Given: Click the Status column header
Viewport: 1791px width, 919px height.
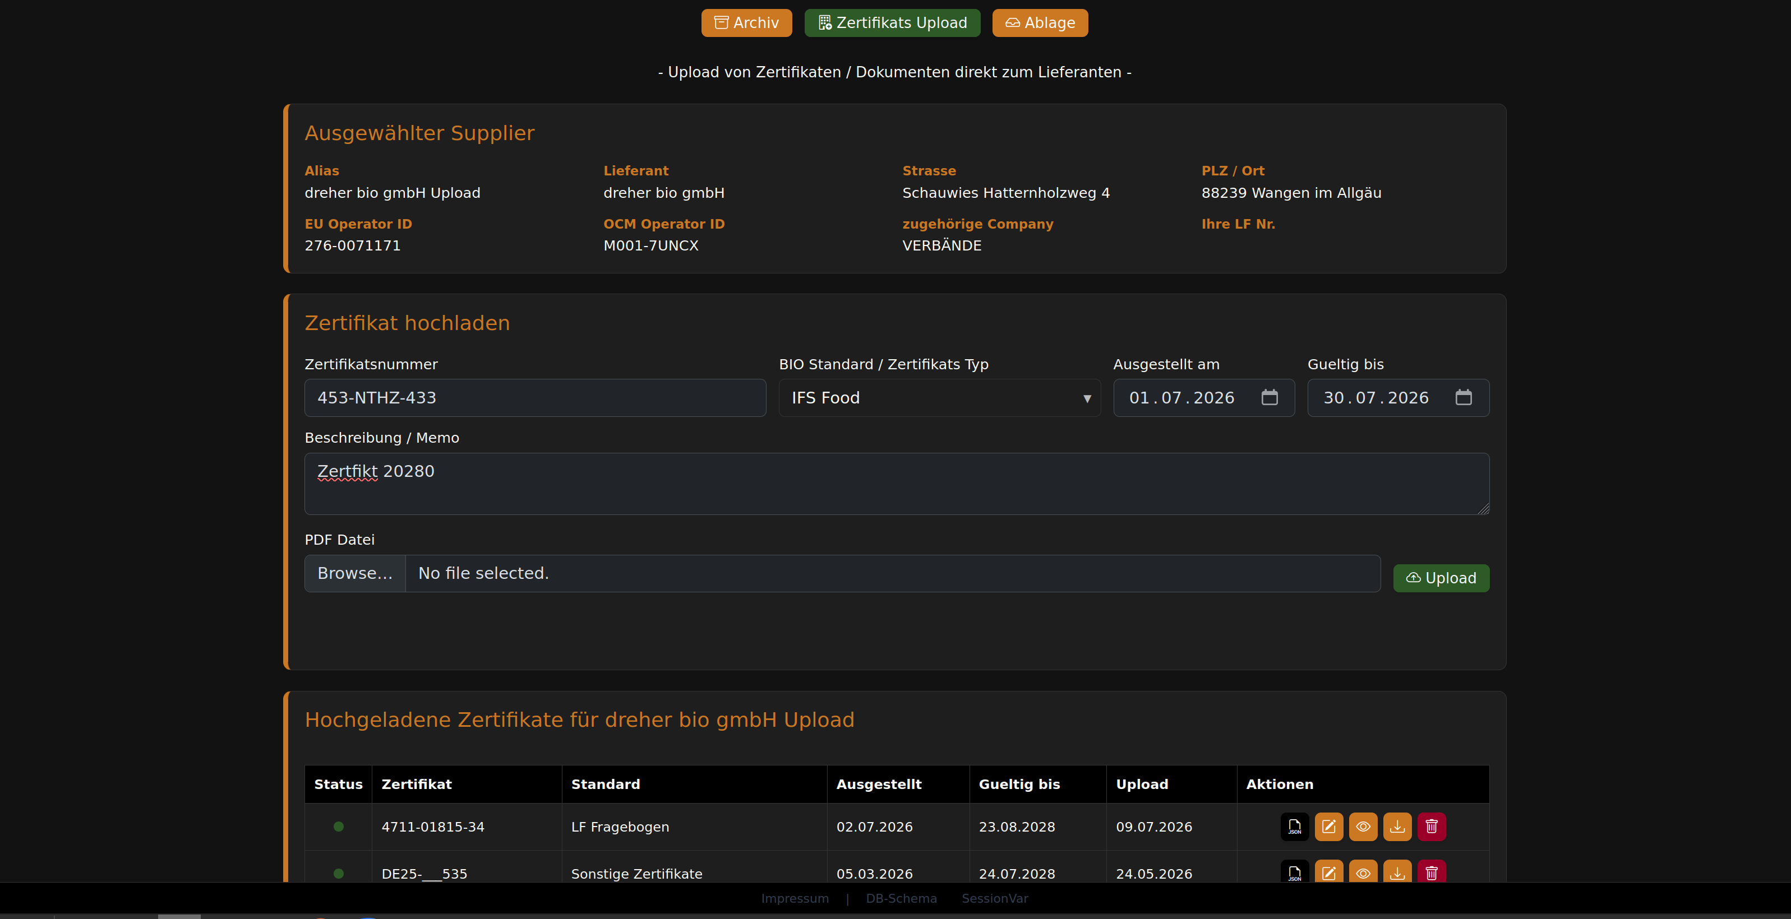Looking at the screenshot, I should click(x=338, y=785).
